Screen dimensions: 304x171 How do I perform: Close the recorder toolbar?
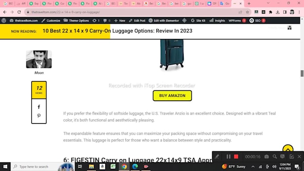299,156
